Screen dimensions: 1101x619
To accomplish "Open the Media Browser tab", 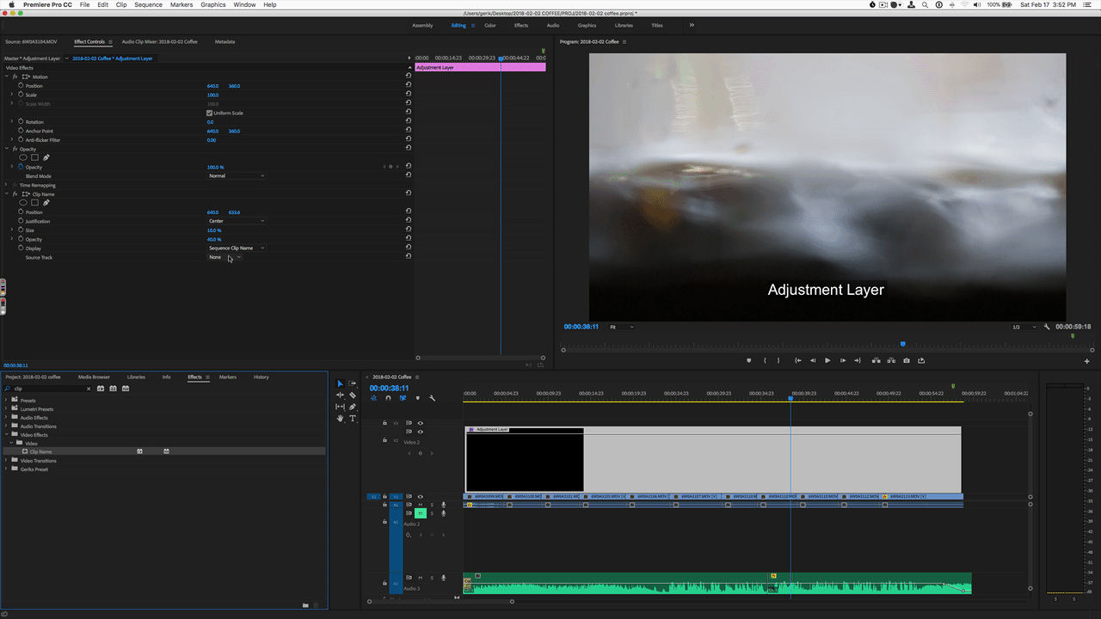I will (94, 377).
